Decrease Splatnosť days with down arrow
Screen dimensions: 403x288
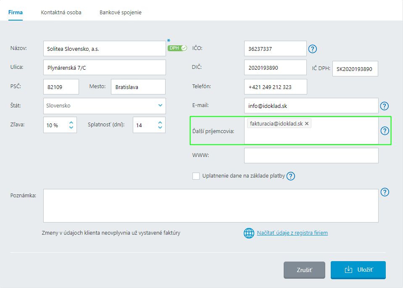pos(160,127)
